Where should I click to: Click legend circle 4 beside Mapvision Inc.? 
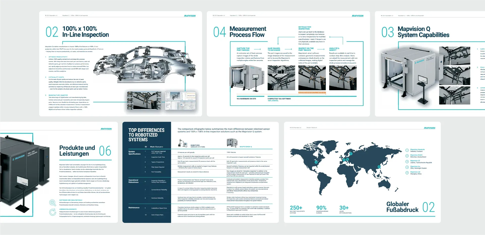coord(407,167)
